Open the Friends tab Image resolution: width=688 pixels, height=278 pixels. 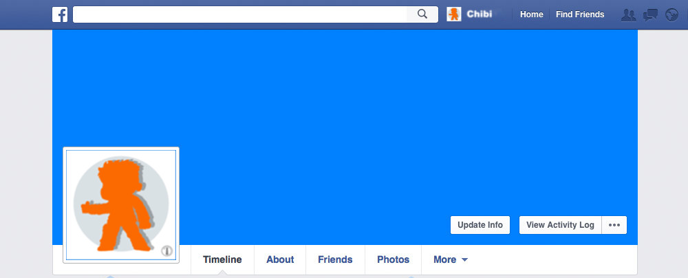[335, 259]
